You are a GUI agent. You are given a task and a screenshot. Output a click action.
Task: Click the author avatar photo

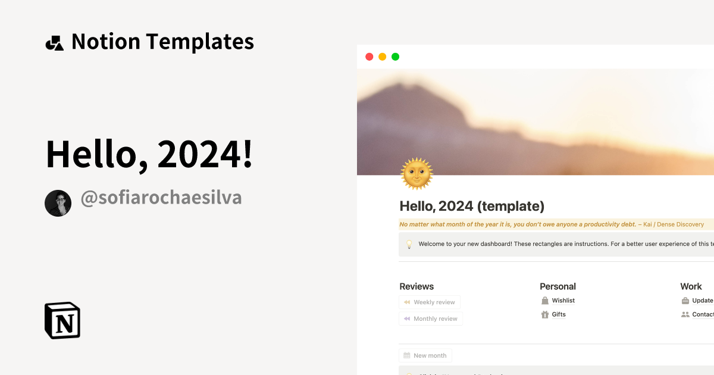pos(58,203)
